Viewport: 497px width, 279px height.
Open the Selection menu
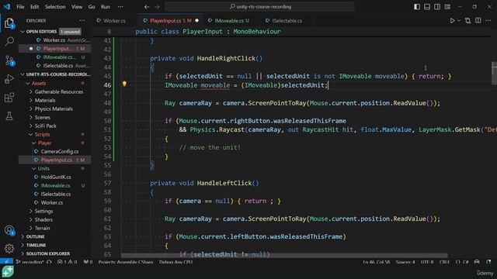click(55, 7)
